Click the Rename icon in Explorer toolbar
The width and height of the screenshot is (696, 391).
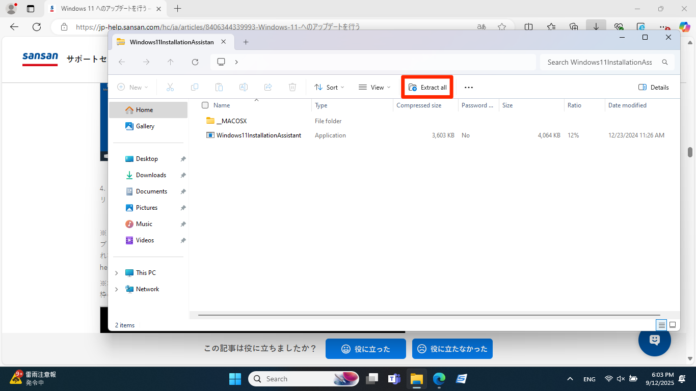(244, 88)
